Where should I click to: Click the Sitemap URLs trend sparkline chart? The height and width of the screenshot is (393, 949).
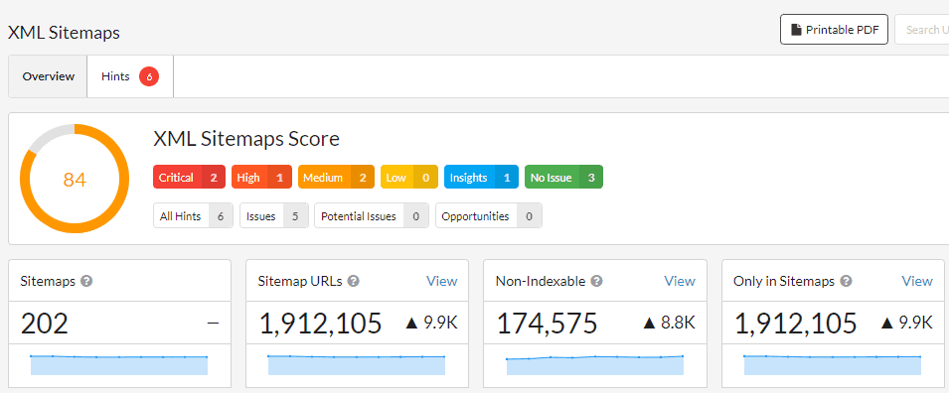pyautogui.click(x=357, y=365)
